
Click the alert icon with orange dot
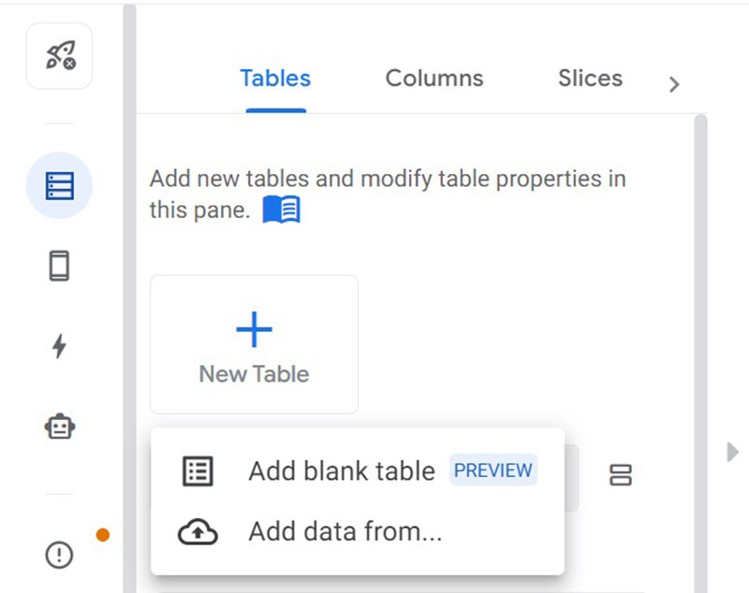coord(59,555)
